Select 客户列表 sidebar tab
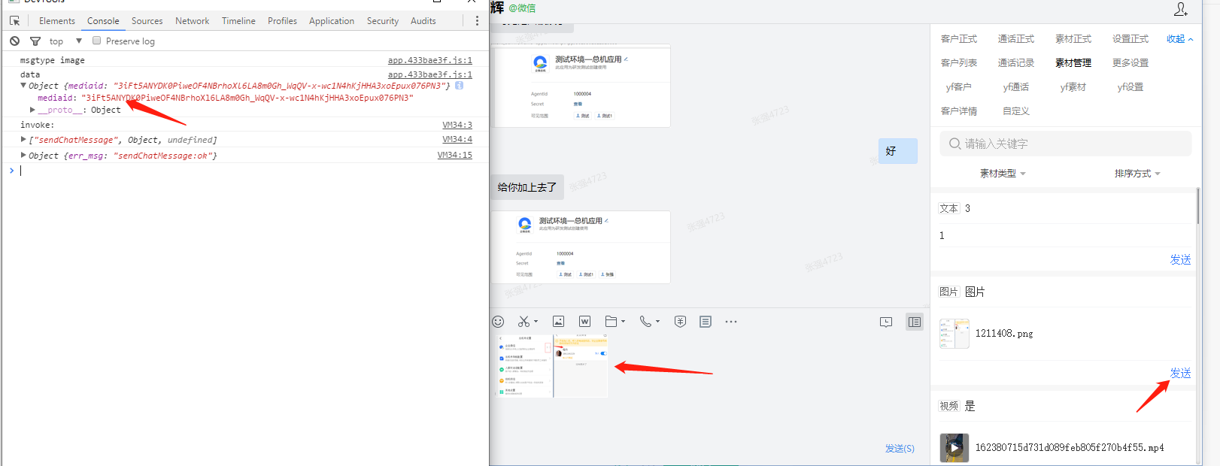 [959, 63]
